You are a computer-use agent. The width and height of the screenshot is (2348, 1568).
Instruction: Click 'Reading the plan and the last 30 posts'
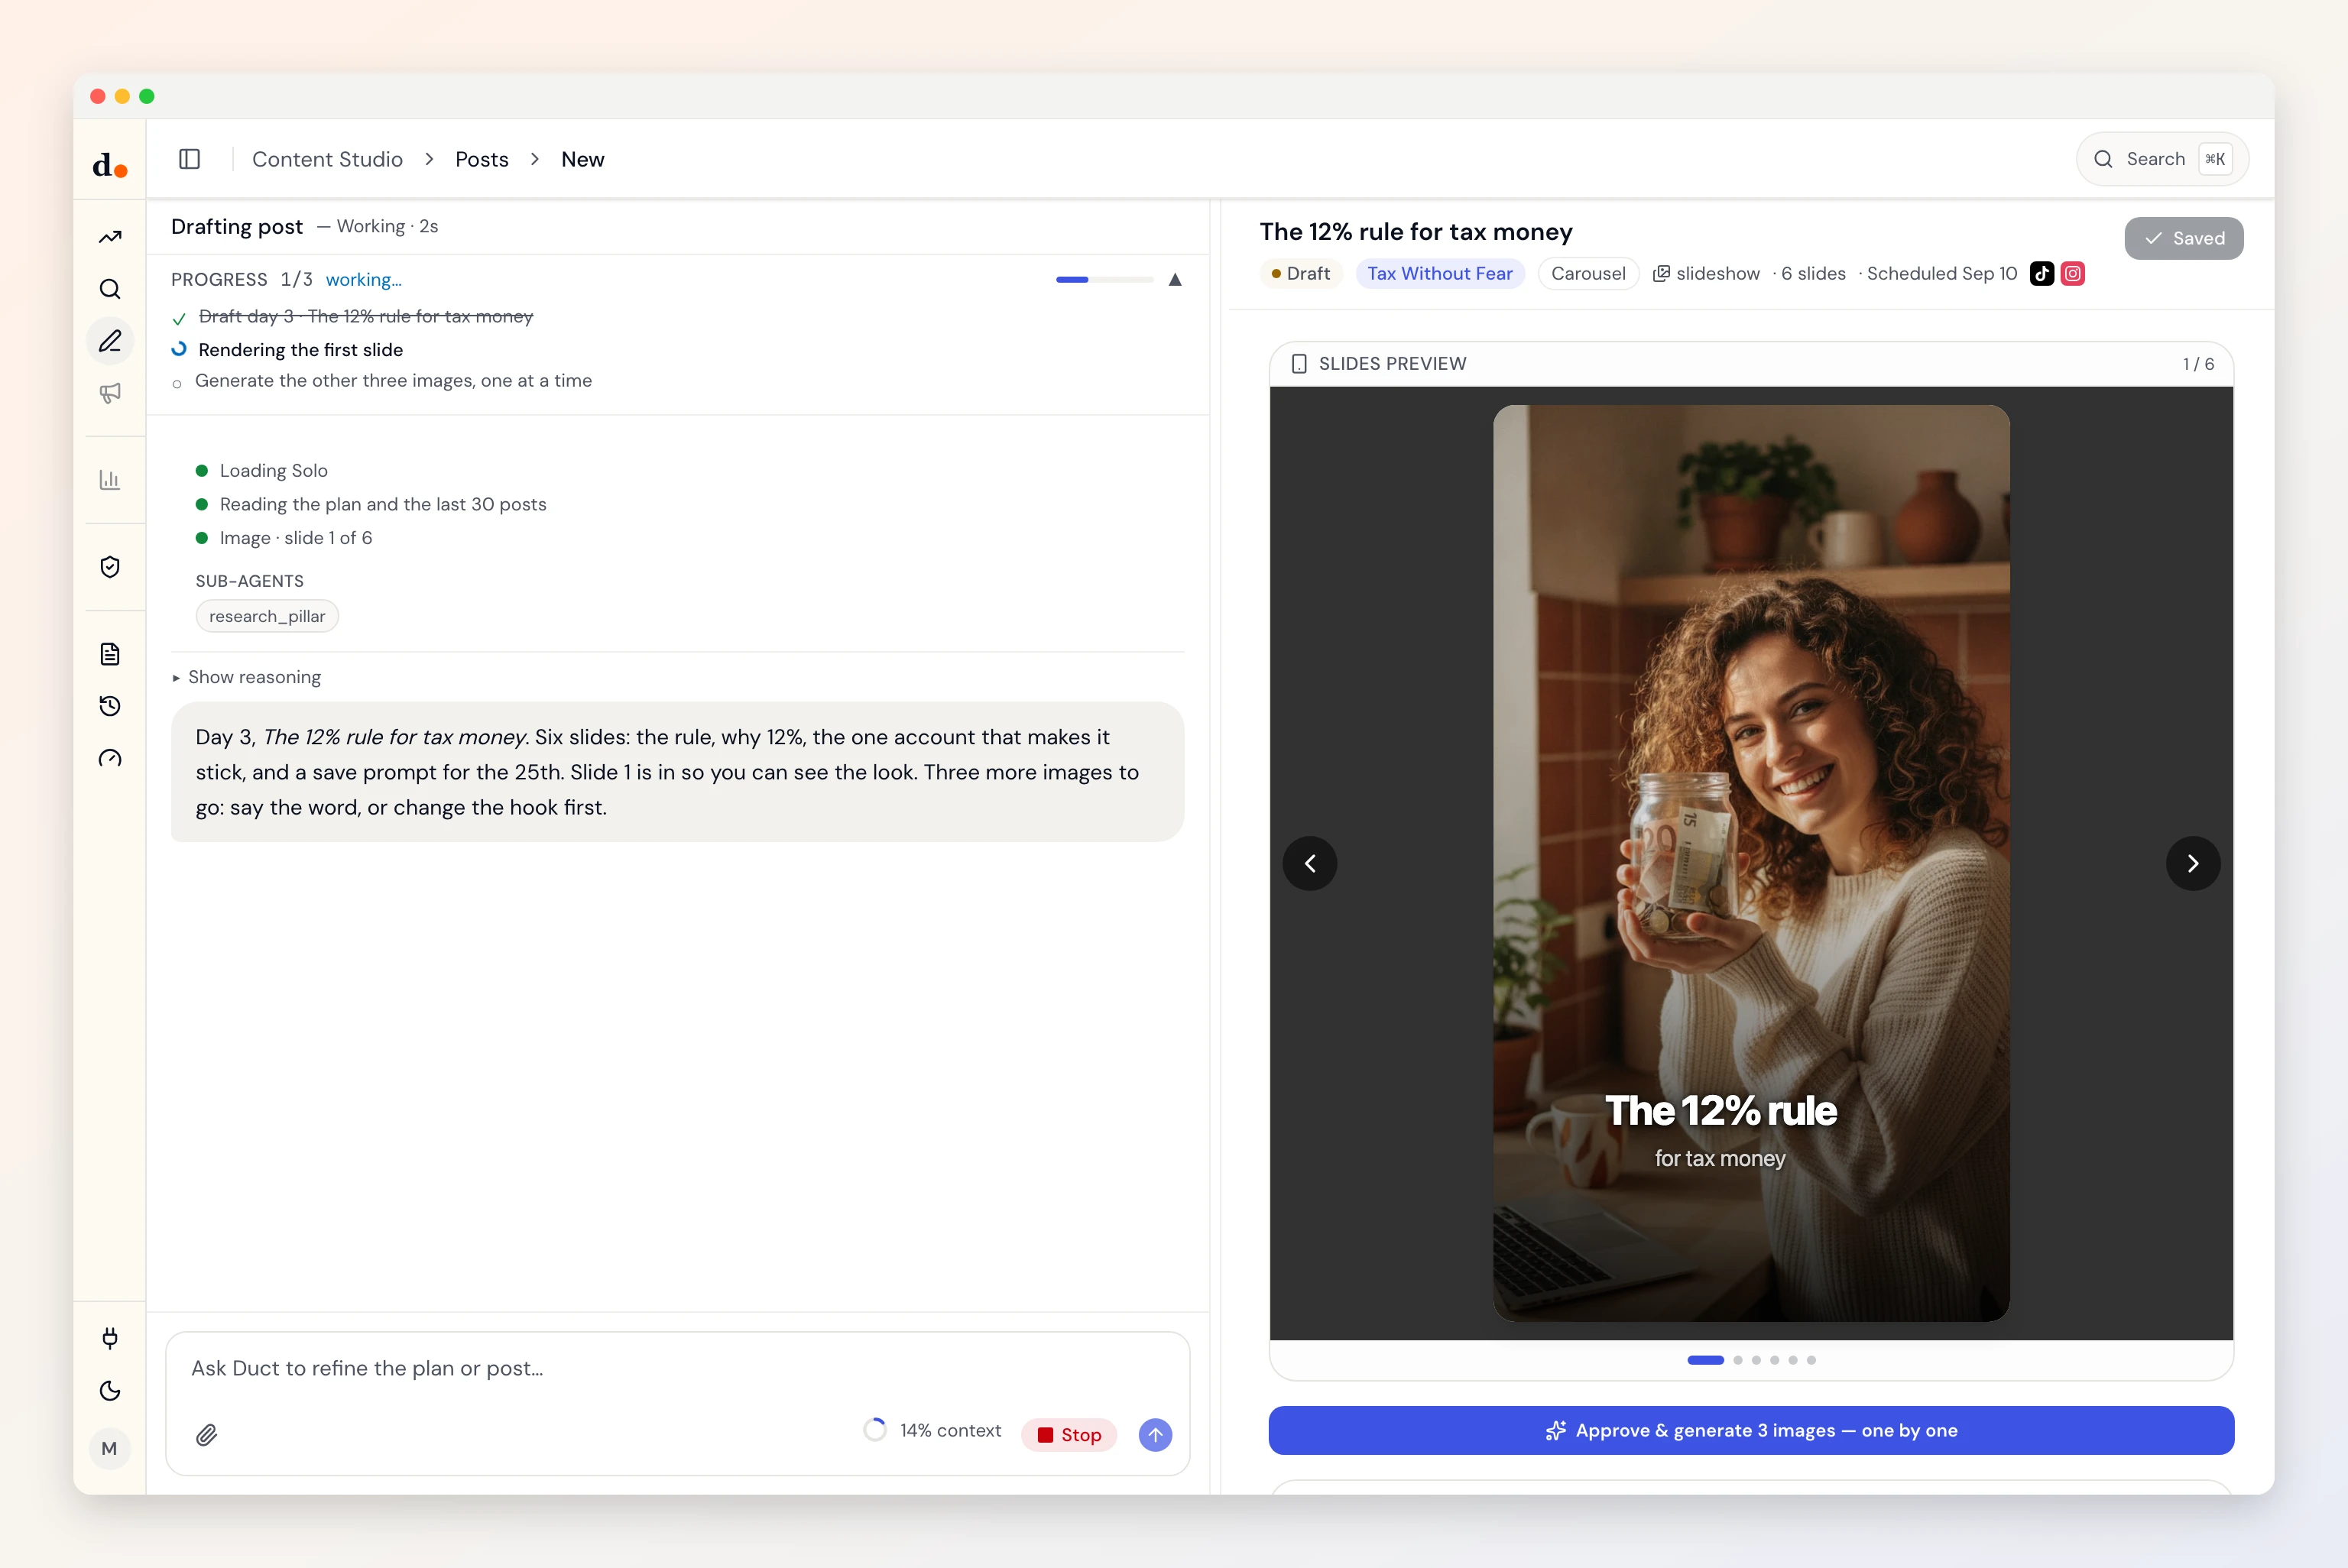383,505
